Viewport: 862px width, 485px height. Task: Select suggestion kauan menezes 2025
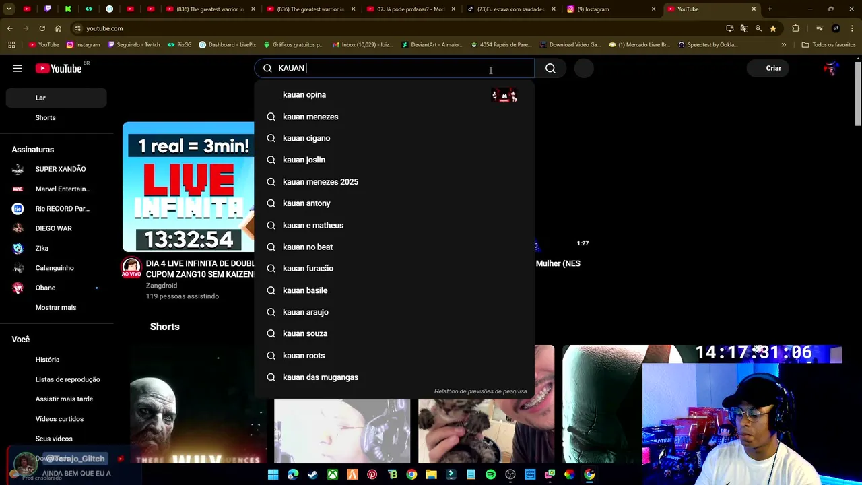394,182
